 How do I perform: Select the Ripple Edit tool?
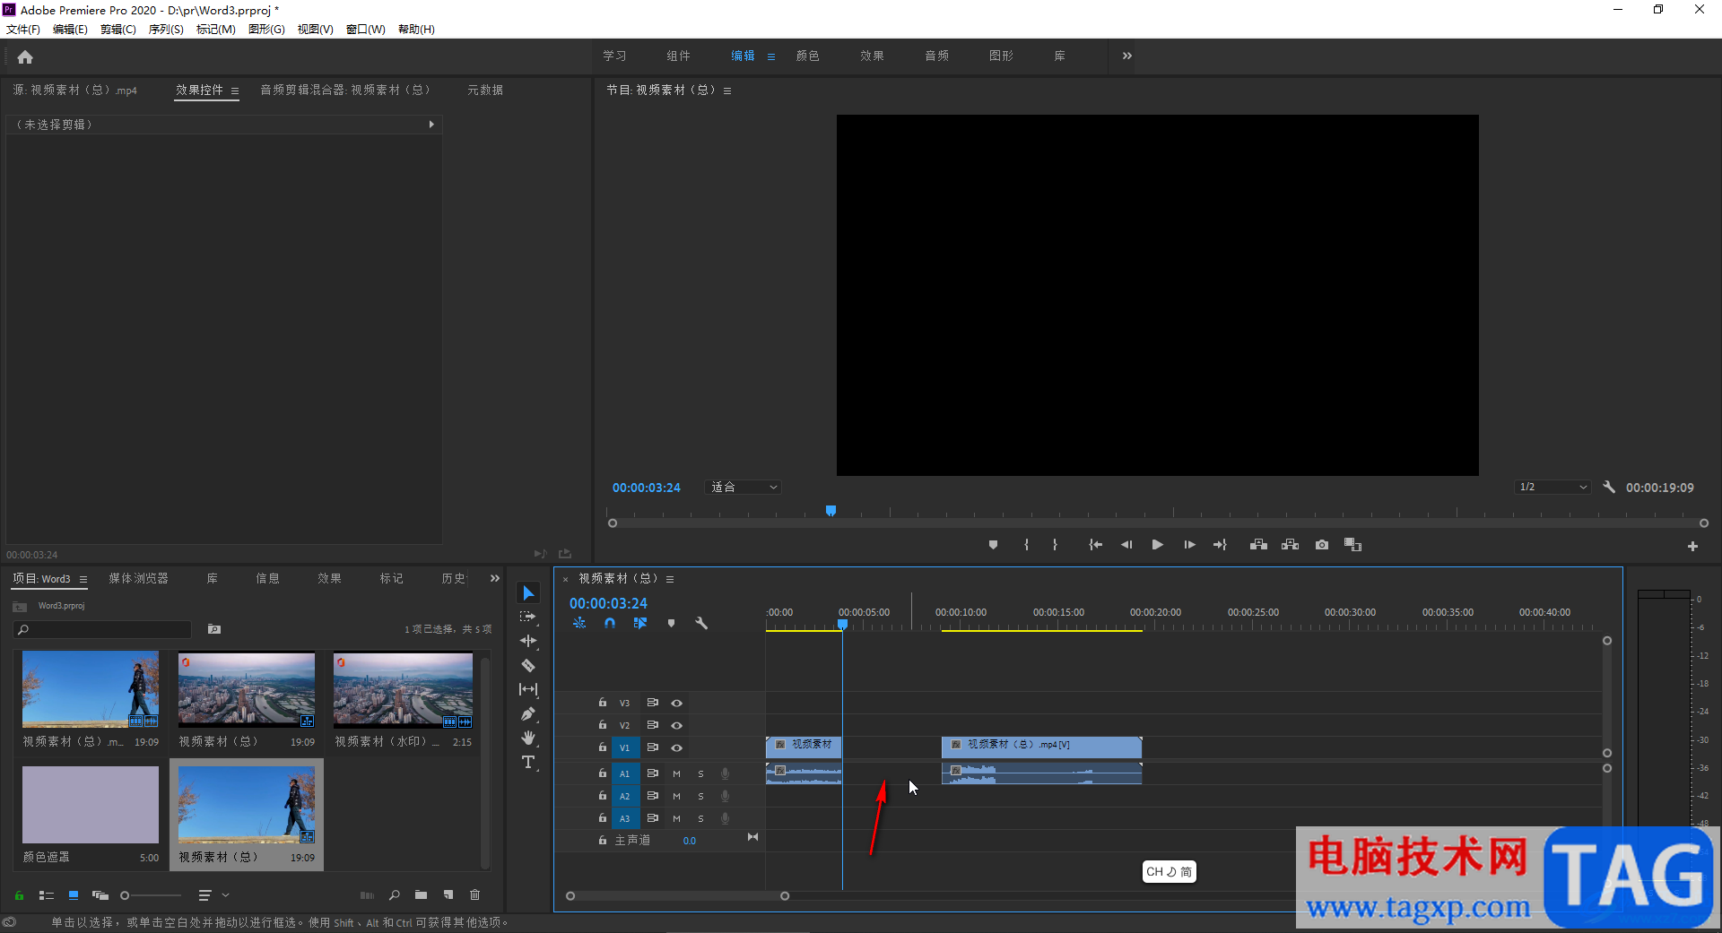pos(528,641)
